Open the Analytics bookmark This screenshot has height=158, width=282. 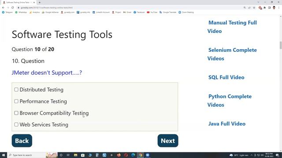coord(34,12)
